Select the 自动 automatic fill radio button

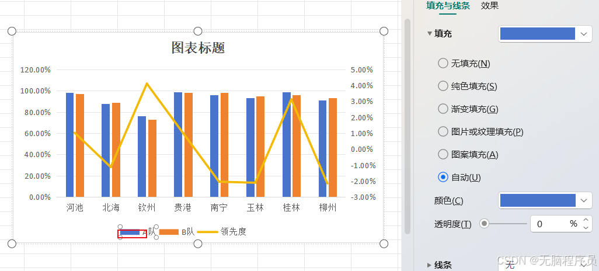443,178
